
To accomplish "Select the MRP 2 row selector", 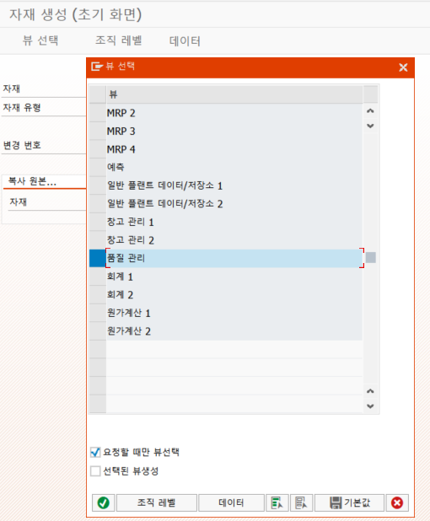I will pyautogui.click(x=98, y=113).
